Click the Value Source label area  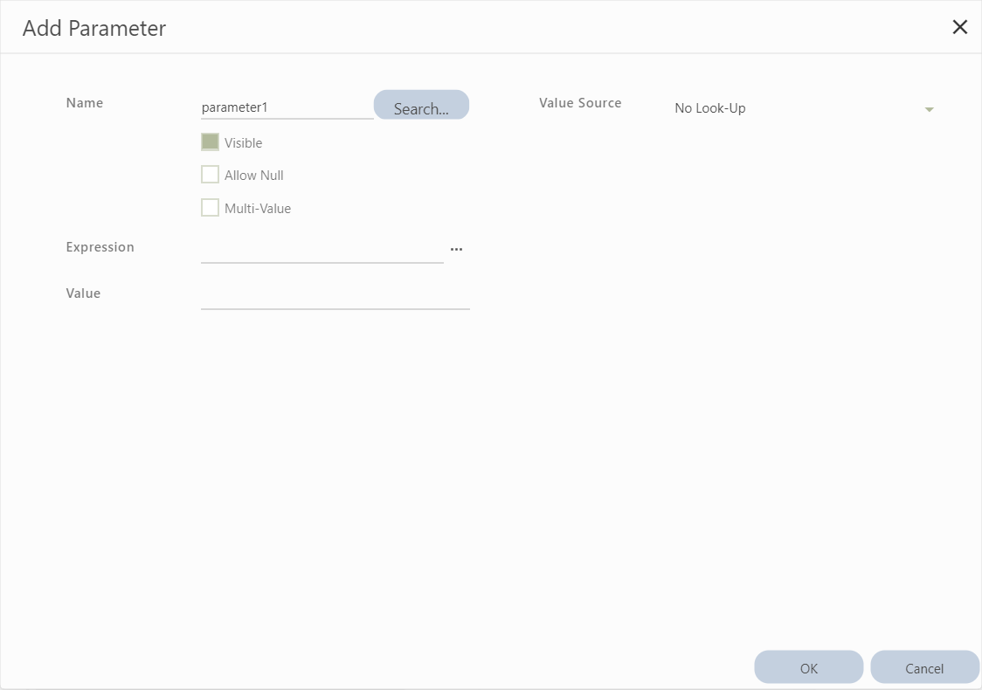(x=579, y=102)
